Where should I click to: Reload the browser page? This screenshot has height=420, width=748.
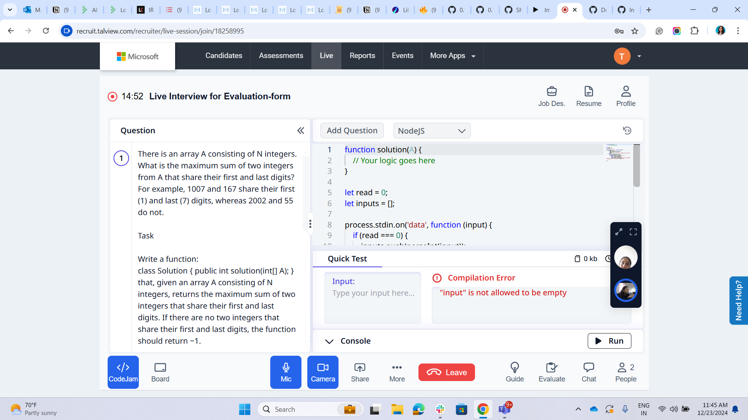point(46,31)
